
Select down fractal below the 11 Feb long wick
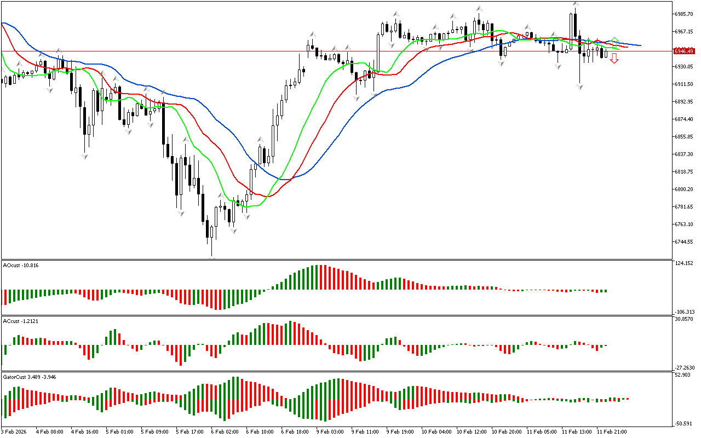(579, 87)
